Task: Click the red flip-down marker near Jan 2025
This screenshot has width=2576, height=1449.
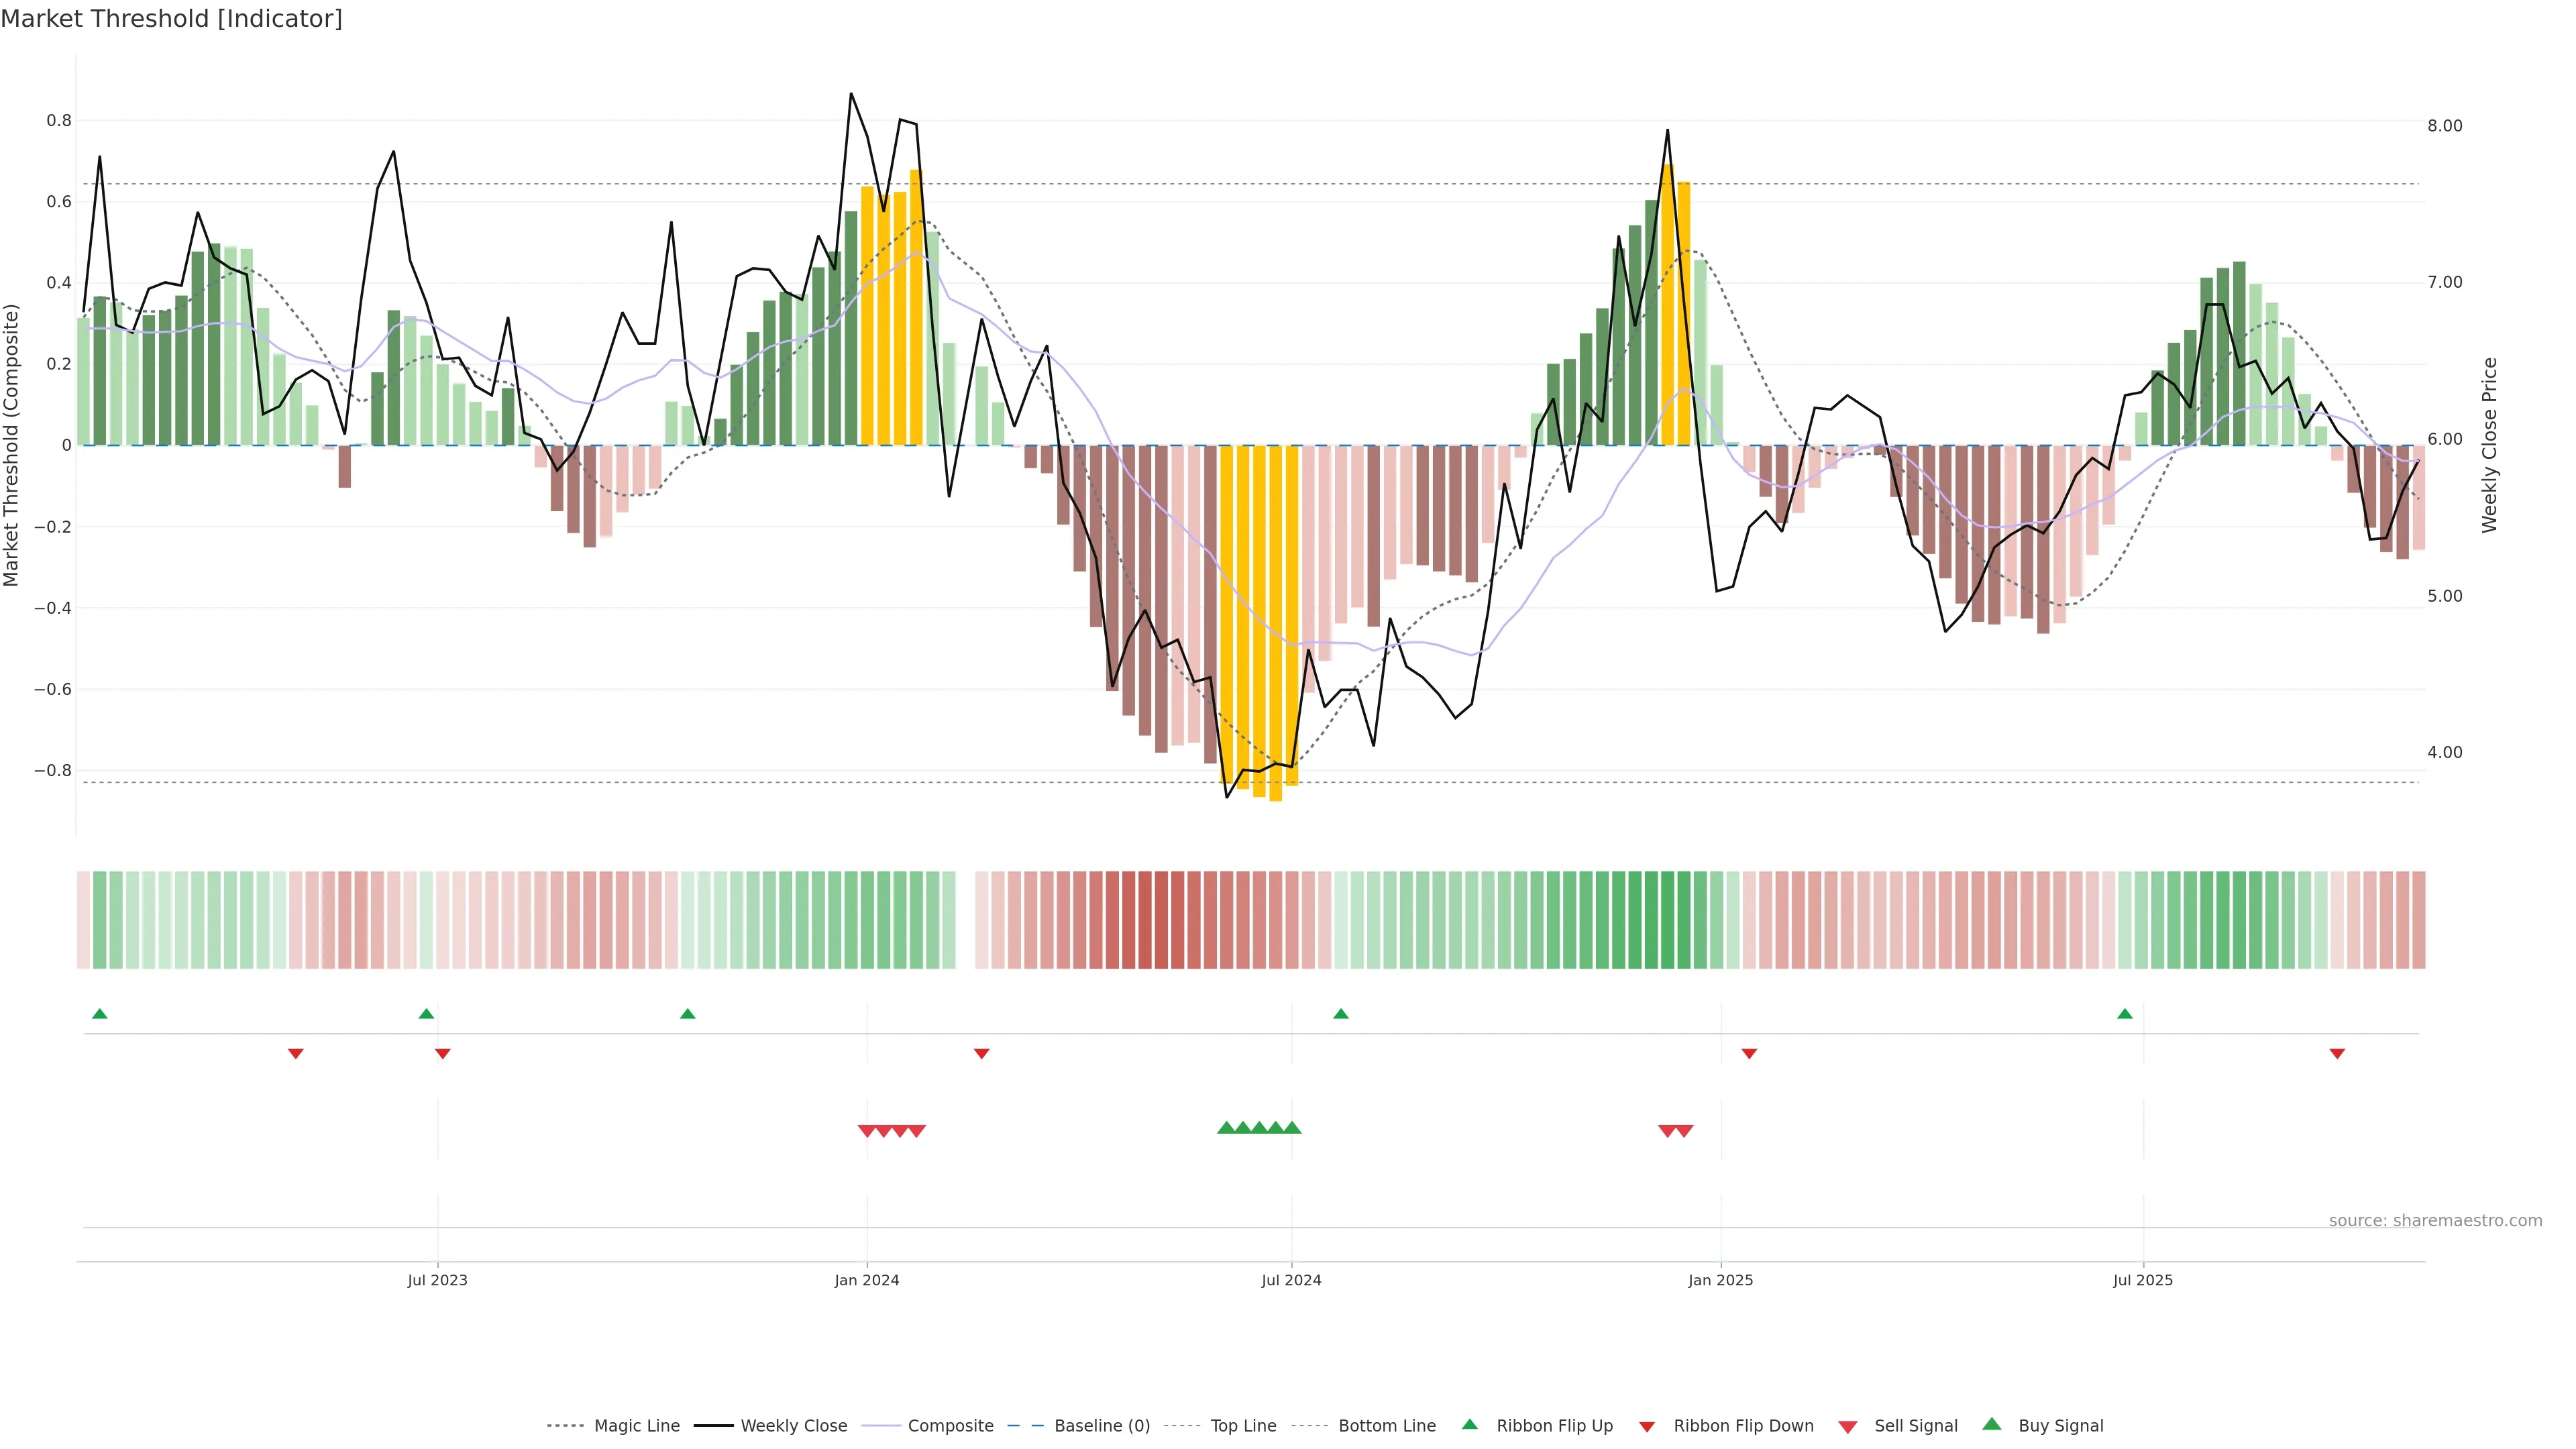Action: click(1749, 1054)
